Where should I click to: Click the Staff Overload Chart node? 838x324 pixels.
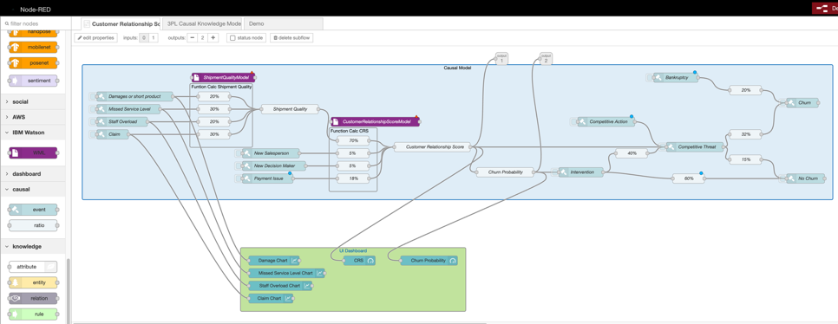(280, 286)
